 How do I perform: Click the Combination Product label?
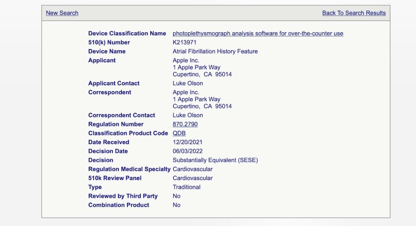tap(118, 205)
